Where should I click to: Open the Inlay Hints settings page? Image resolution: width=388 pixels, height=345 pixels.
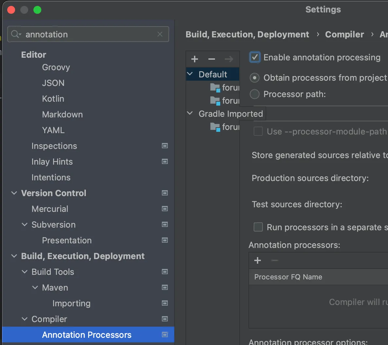[52, 162]
